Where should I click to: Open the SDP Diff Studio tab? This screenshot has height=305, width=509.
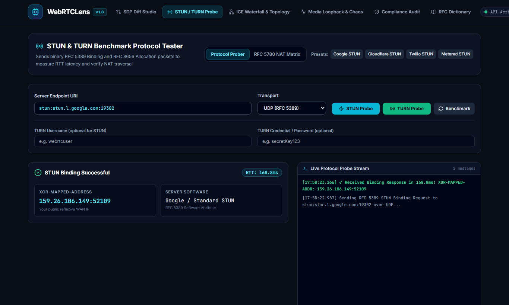click(136, 12)
